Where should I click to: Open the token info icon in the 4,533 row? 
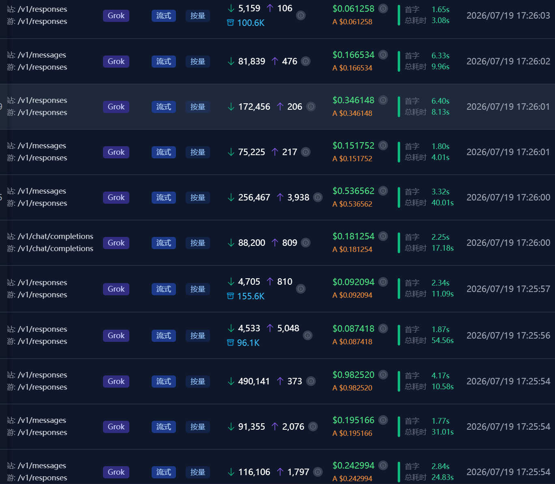[x=308, y=335]
